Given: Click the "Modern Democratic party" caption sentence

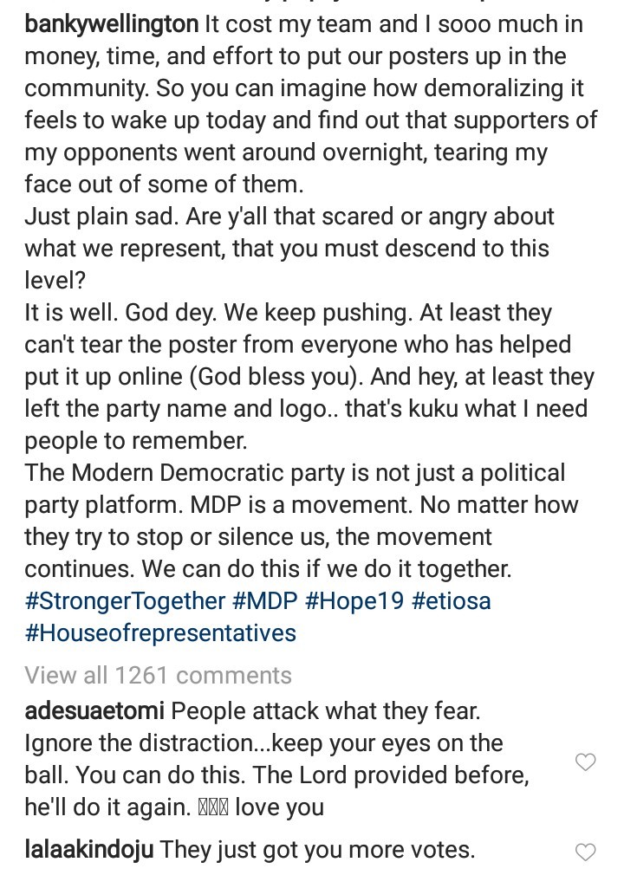Looking at the screenshot, I should pos(295,473).
